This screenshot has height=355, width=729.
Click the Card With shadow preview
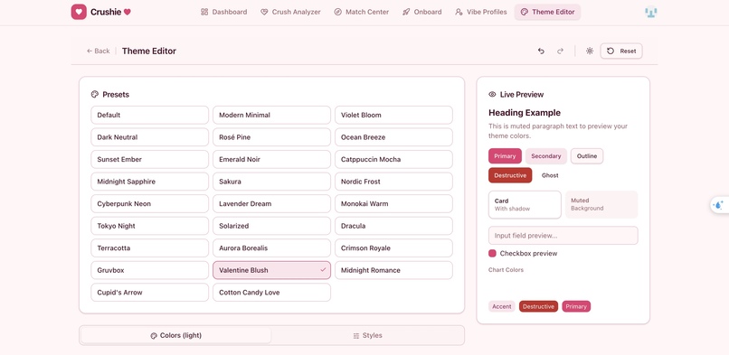coord(525,205)
